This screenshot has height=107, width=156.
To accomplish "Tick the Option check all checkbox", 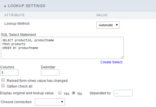I will pyautogui.click(x=3, y=85).
